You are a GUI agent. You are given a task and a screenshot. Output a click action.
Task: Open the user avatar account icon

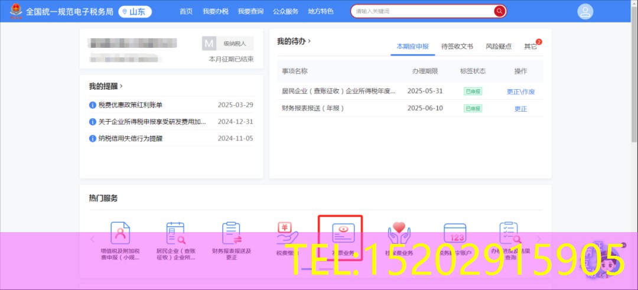pos(585,11)
